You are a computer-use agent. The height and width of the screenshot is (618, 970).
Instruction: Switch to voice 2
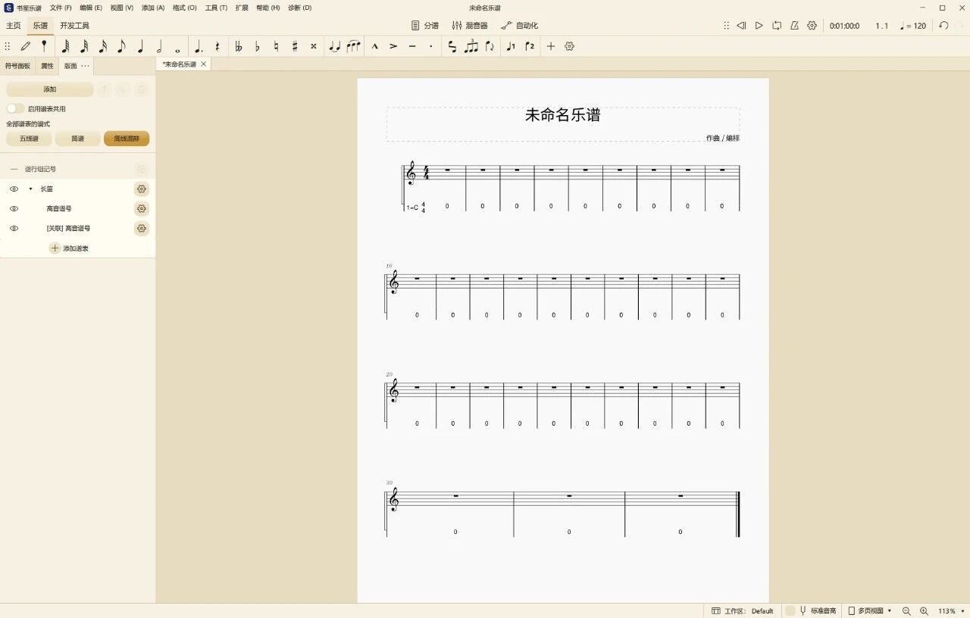tap(530, 46)
